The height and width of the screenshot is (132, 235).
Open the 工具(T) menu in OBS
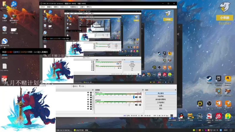point(82,7)
